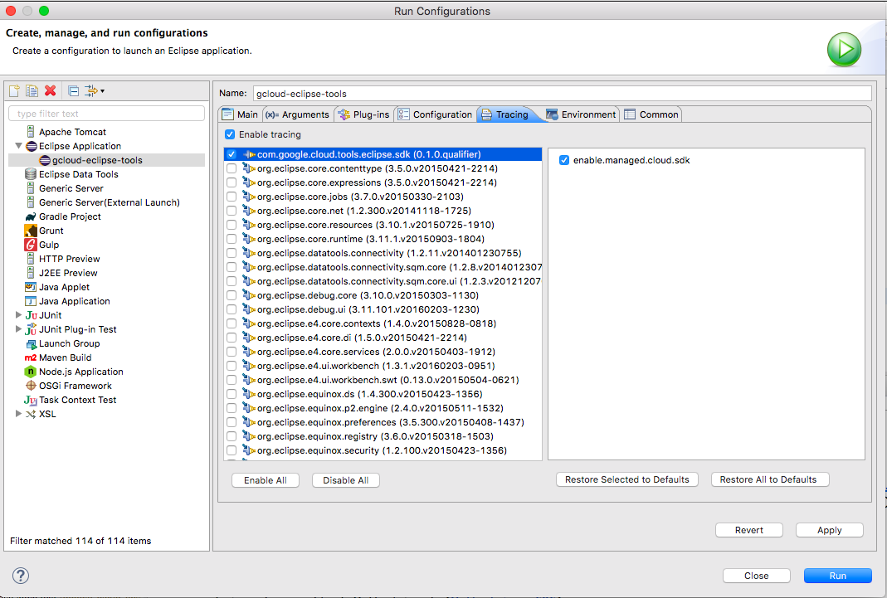Click the green Run arrow graphic
Image resolution: width=887 pixels, height=598 pixels.
coord(844,50)
